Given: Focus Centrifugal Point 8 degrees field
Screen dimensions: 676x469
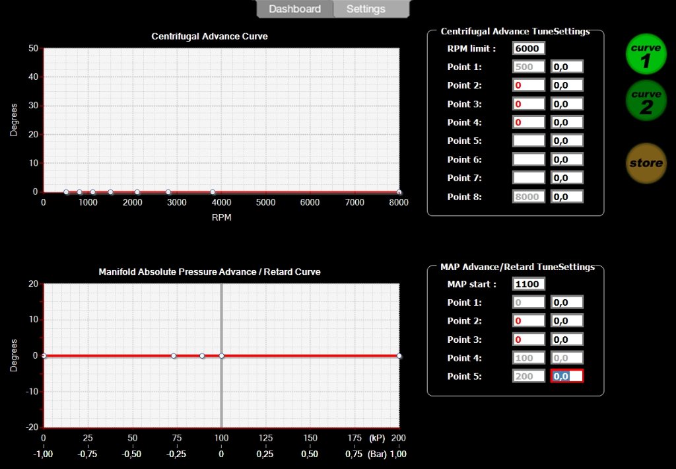Looking at the screenshot, I should pyautogui.click(x=567, y=196).
